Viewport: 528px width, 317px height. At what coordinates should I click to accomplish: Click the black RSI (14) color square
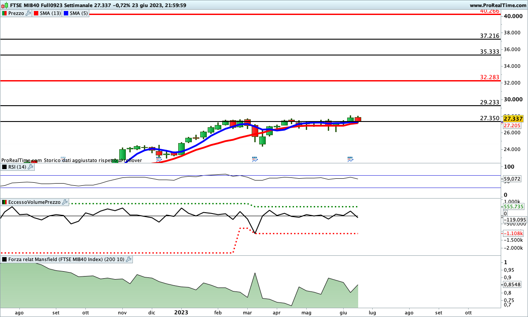click(4, 167)
